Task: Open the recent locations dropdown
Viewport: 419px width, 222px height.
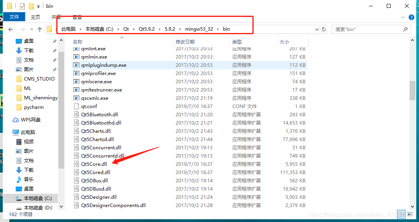Action: tap(32, 29)
